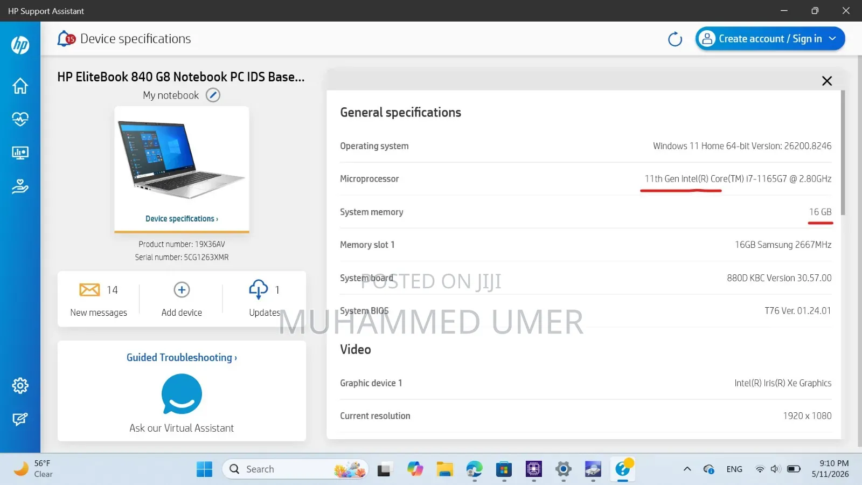Click the T76 Ver. 01.24.01 BIOS value

pyautogui.click(x=797, y=311)
